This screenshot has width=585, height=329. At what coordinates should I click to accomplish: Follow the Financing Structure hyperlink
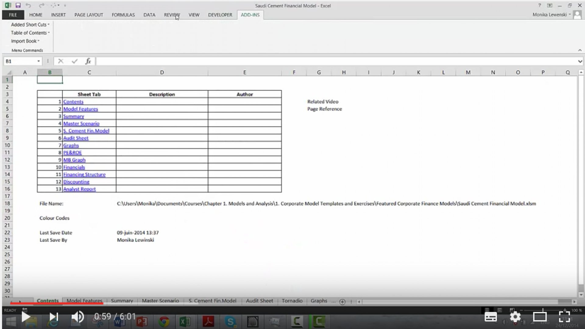point(84,175)
